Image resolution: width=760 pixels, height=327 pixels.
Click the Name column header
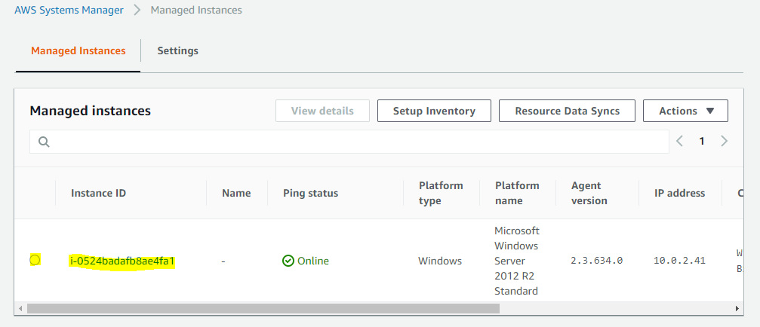(x=236, y=193)
